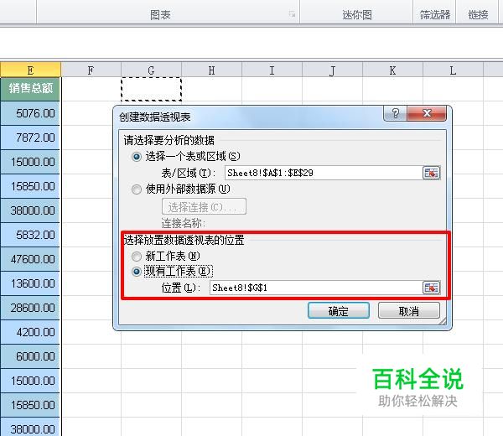Select column G header
The width and height of the screenshot is (503, 436).
click(151, 70)
